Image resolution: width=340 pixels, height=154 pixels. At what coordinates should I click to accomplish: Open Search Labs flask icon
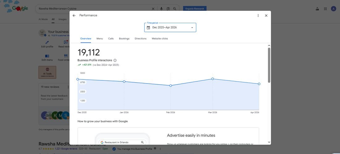[317, 9]
